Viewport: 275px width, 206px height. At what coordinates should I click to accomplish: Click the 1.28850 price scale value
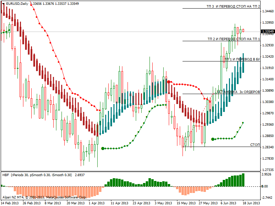(x=268, y=136)
